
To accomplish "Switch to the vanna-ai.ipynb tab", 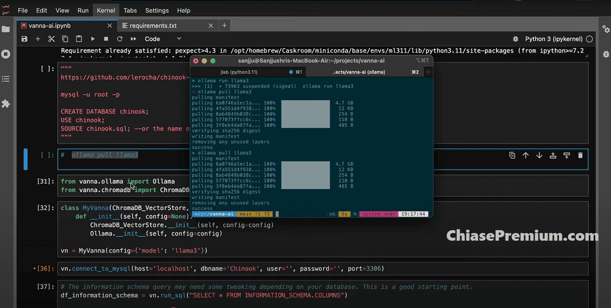I will 67,26.
